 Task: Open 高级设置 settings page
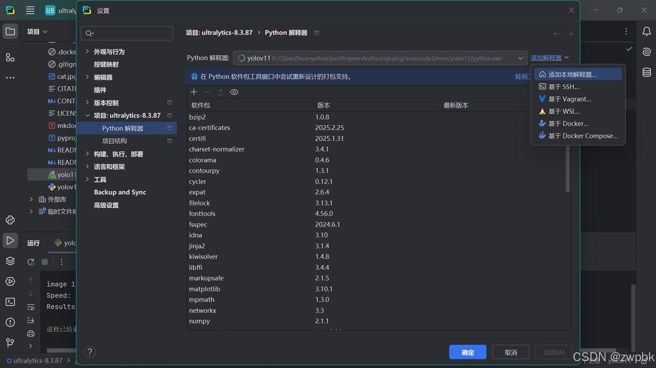106,205
